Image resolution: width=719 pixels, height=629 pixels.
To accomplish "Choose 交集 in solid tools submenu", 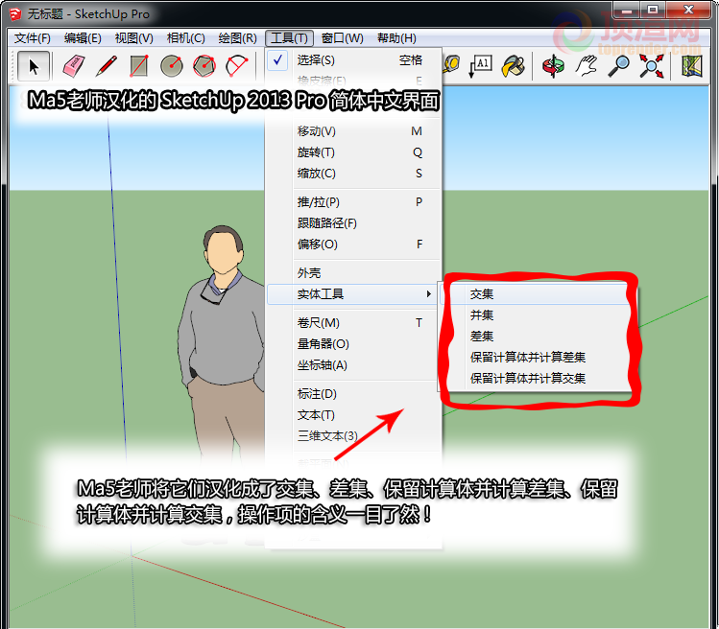I will [x=535, y=294].
